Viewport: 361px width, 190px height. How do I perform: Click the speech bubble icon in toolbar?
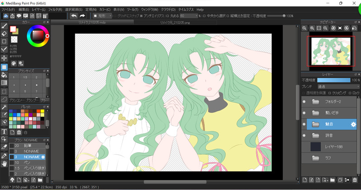pos(19,16)
